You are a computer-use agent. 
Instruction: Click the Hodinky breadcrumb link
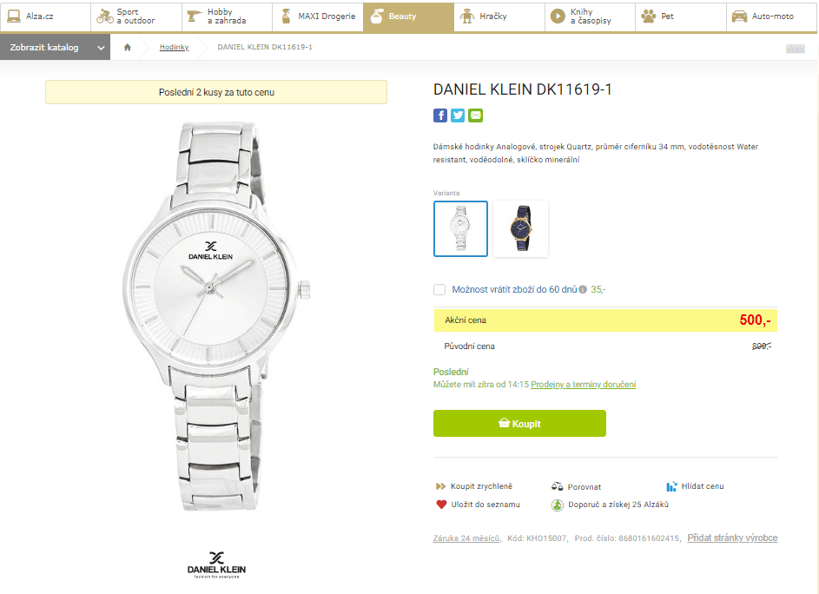click(174, 47)
